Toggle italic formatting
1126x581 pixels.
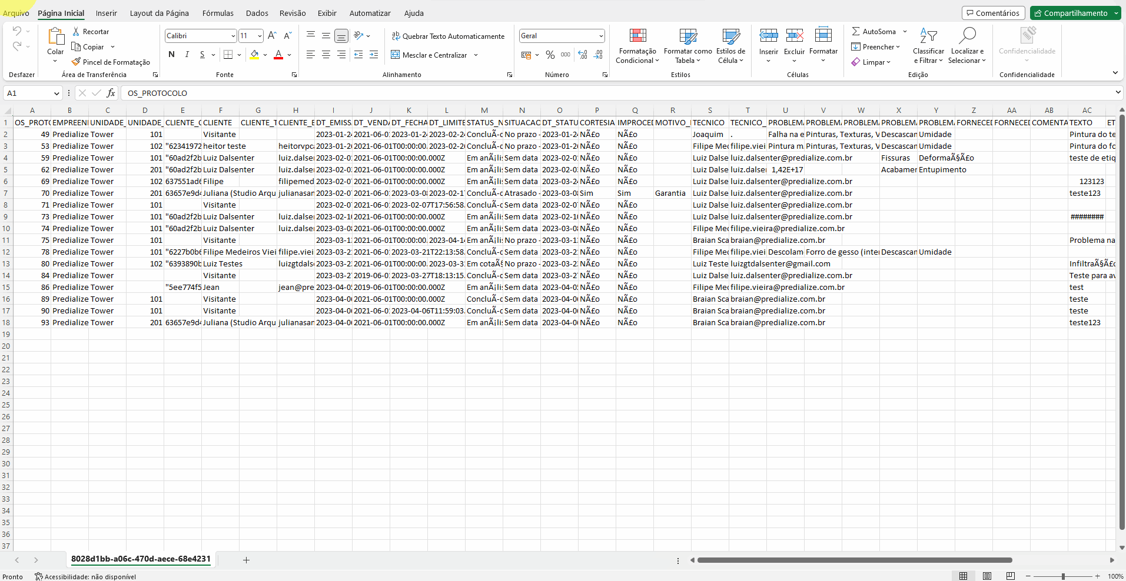(187, 55)
